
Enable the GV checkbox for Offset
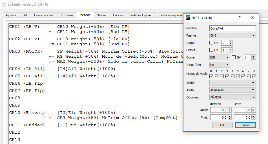[211, 50]
